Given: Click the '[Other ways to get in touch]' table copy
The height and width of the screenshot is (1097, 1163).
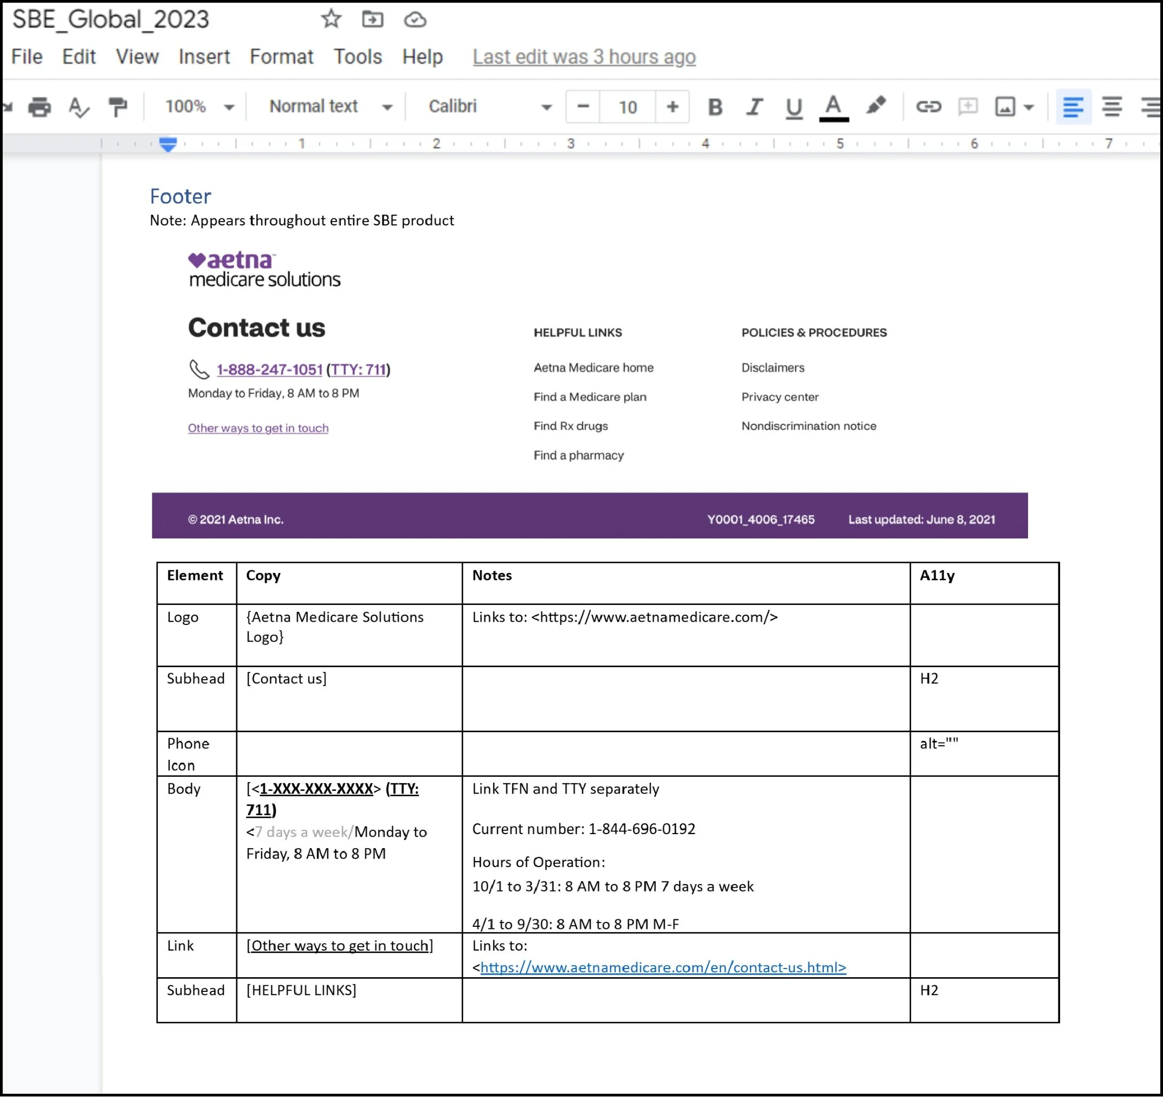Looking at the screenshot, I should pyautogui.click(x=340, y=945).
